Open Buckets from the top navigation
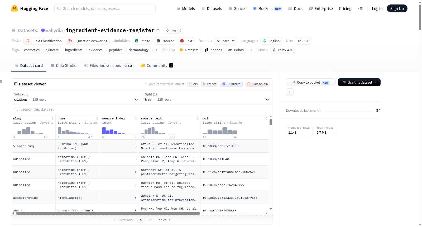Image resolution: width=422 pixels, height=227 pixels. click(x=267, y=8)
